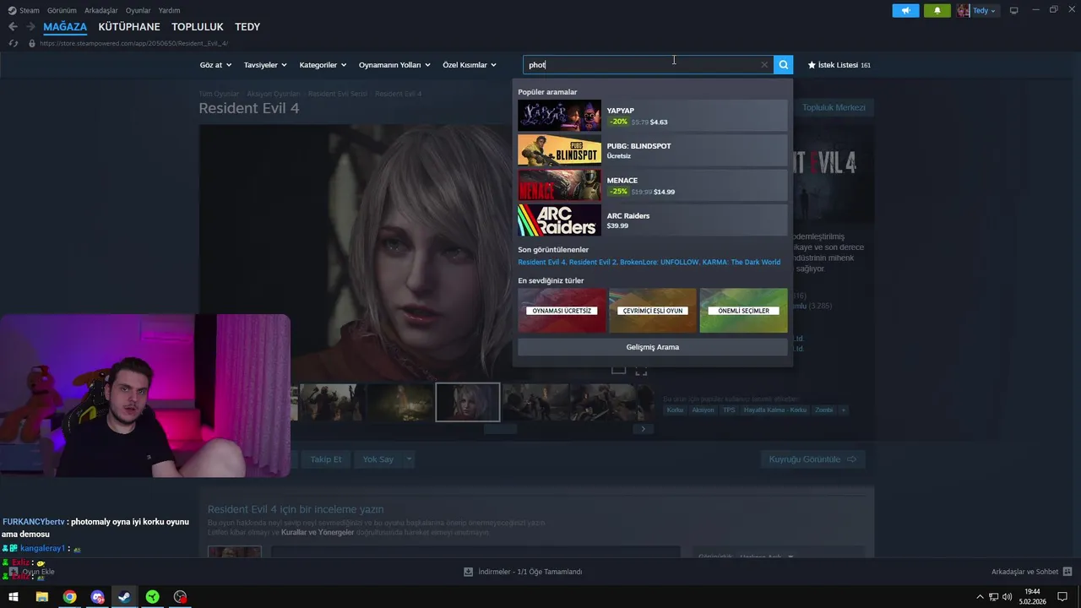Open Discord from the taskbar

click(x=97, y=597)
